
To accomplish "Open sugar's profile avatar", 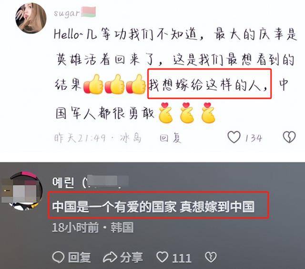I will coord(31,18).
